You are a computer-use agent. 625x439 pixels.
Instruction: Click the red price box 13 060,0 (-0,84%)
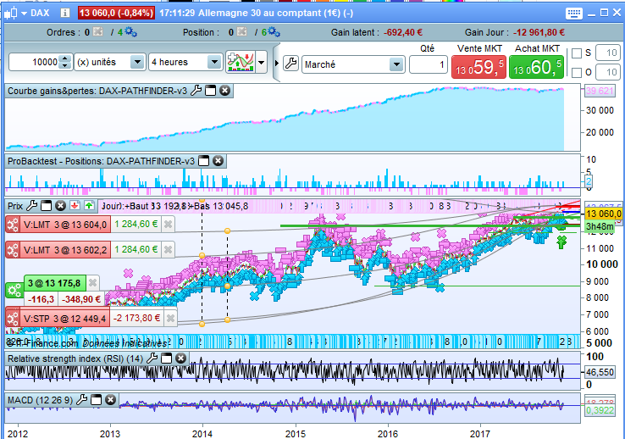[116, 14]
